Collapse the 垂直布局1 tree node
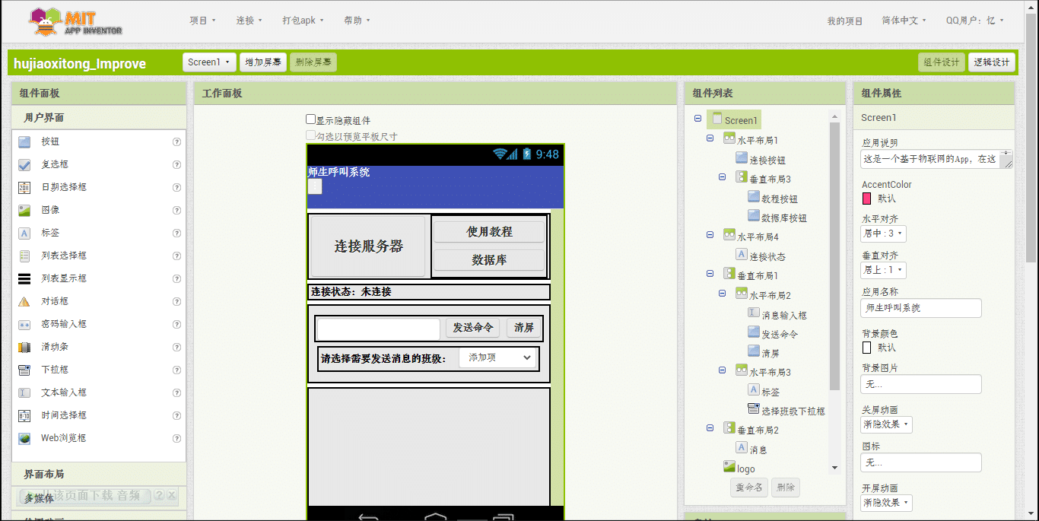 [x=710, y=275]
